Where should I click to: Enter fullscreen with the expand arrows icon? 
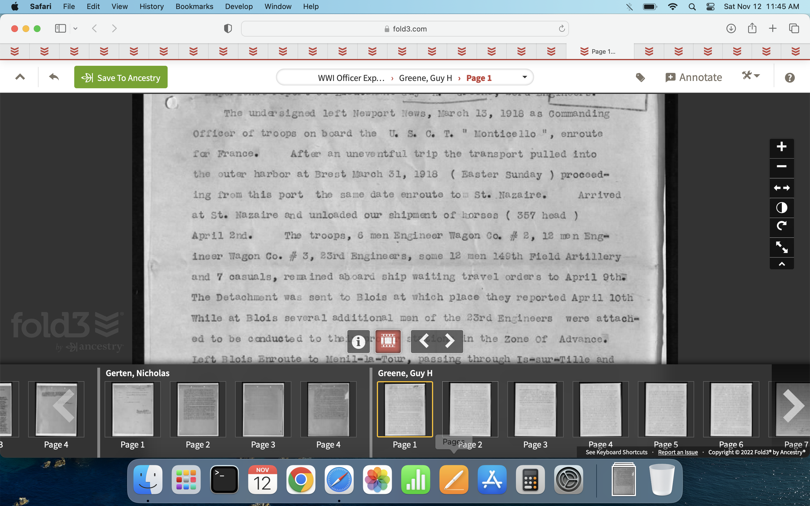coord(781,247)
